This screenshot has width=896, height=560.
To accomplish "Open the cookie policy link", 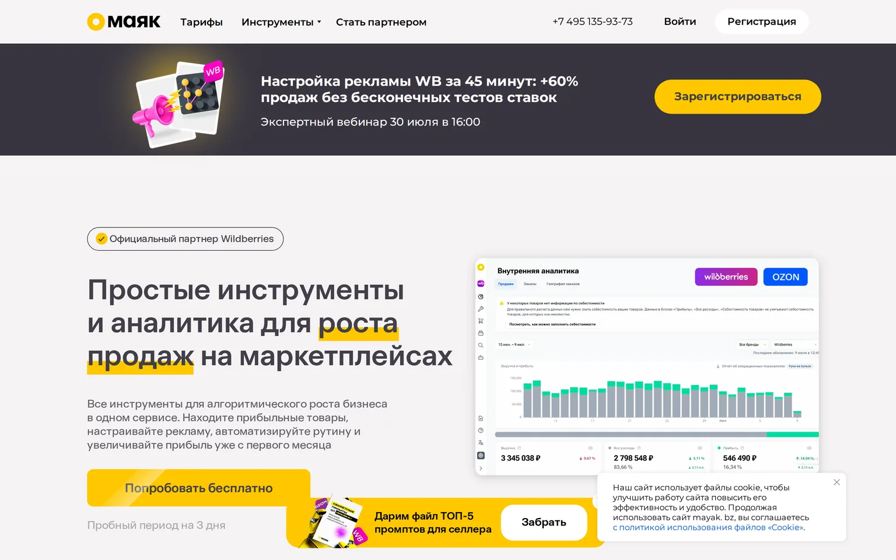I will pyautogui.click(x=708, y=527).
